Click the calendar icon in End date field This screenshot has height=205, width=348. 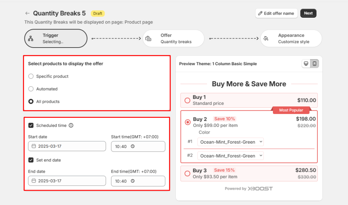[34, 181]
